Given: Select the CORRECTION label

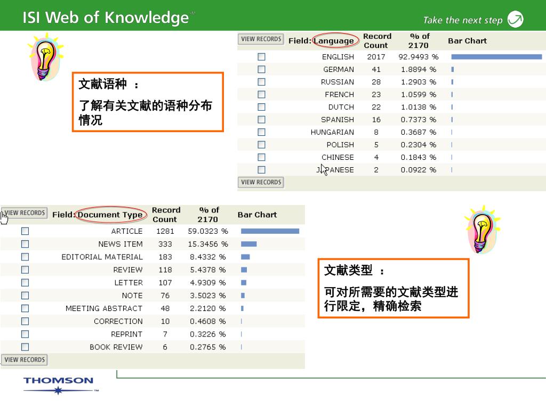Looking at the screenshot, I should pos(118,321).
